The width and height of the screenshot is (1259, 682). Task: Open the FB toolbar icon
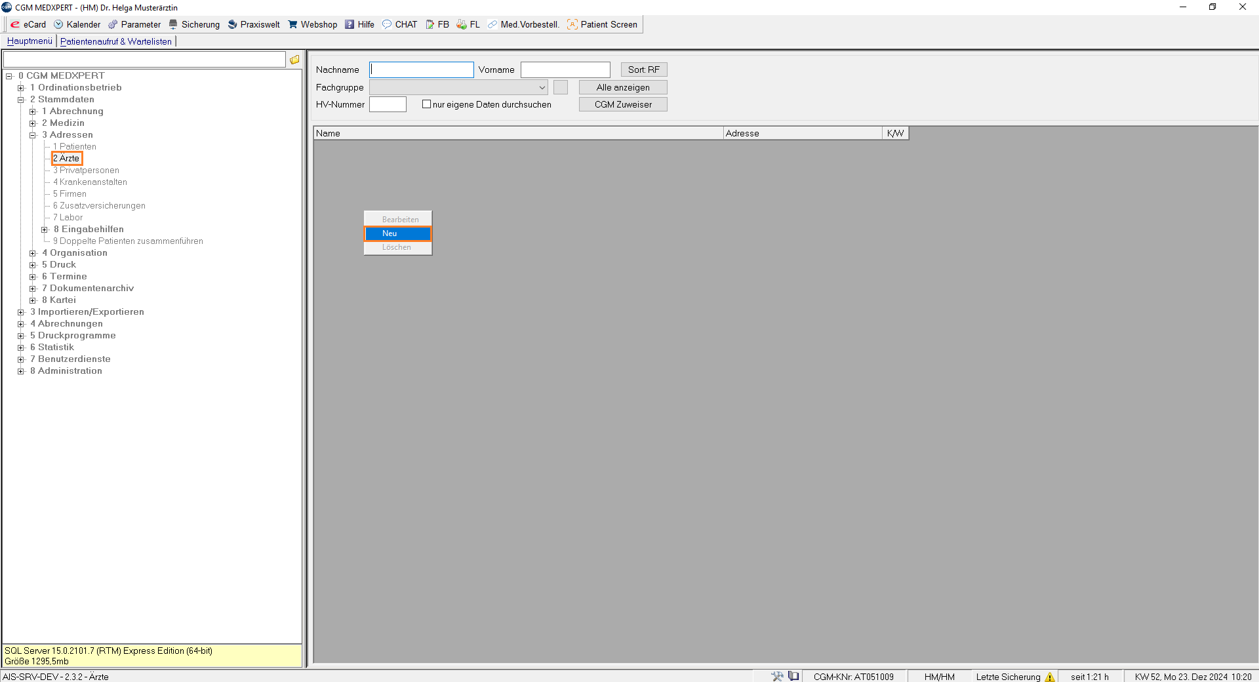pos(430,24)
